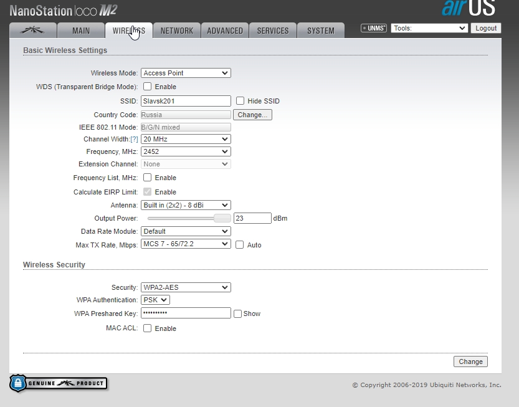
Task: Open the Data Rate Module dropdown
Action: click(x=186, y=231)
